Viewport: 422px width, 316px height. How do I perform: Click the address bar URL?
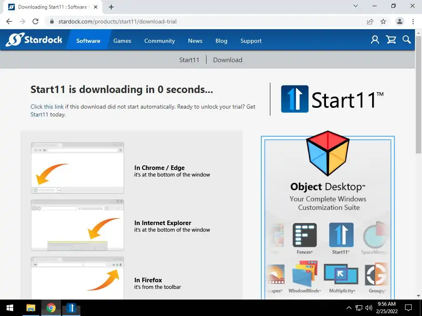click(117, 21)
